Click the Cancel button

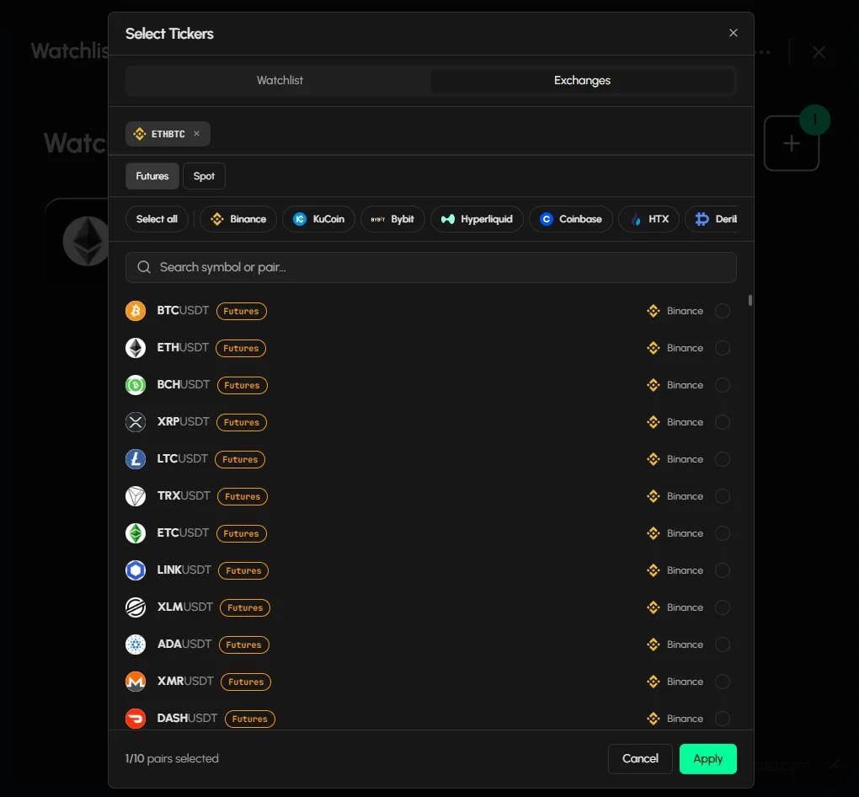coord(640,758)
